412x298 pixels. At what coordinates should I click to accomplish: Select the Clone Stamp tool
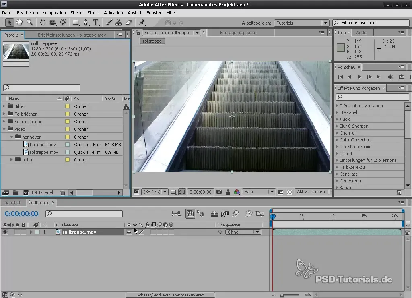(119, 23)
